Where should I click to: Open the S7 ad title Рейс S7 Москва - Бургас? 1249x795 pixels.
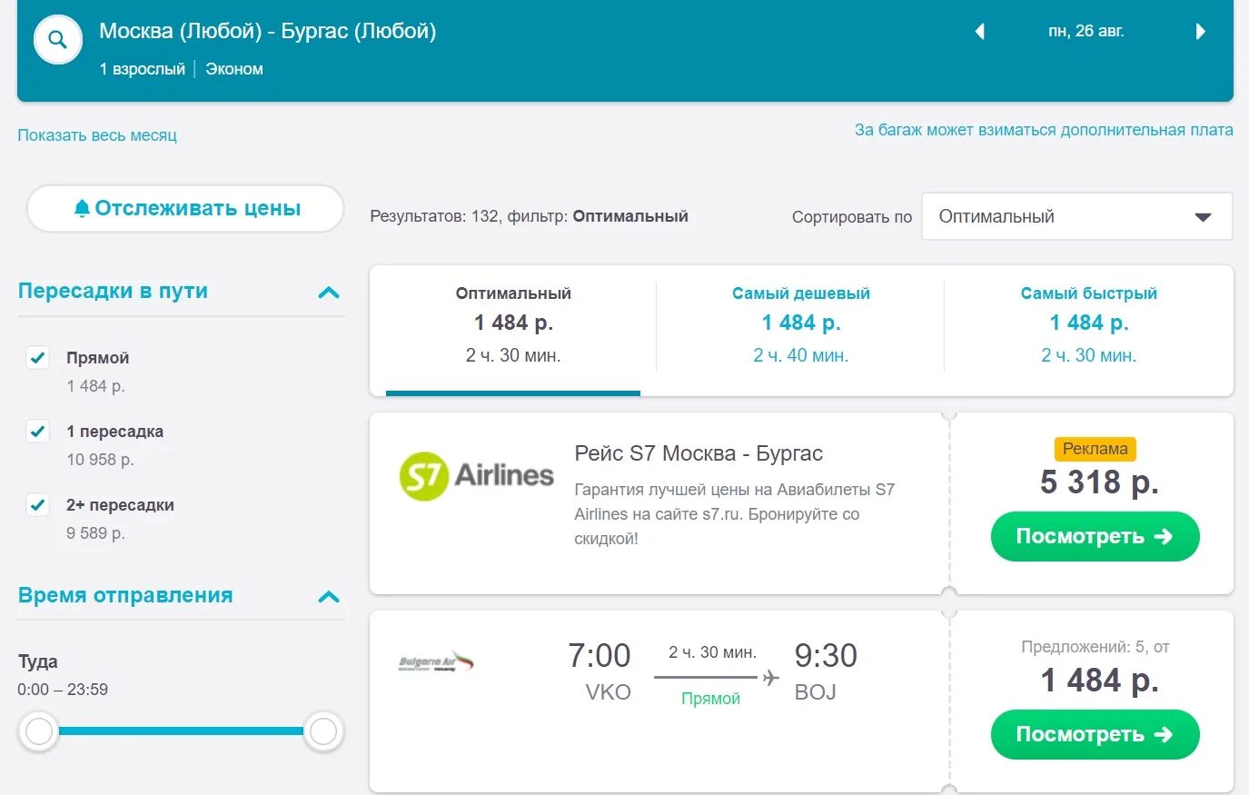click(699, 453)
